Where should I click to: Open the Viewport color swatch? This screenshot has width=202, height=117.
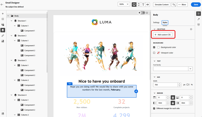point(158,53)
